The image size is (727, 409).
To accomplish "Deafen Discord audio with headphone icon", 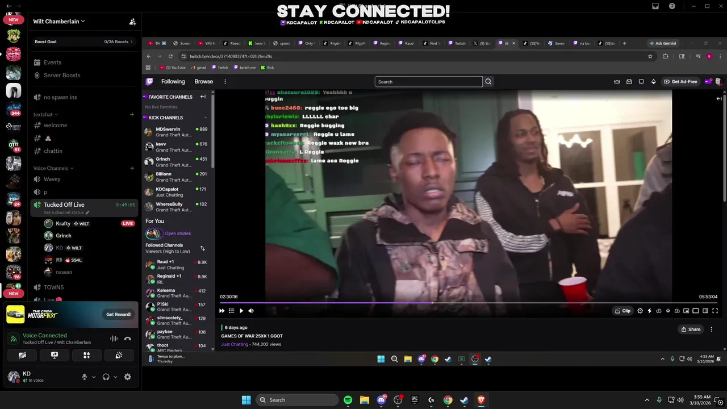I will (x=106, y=377).
